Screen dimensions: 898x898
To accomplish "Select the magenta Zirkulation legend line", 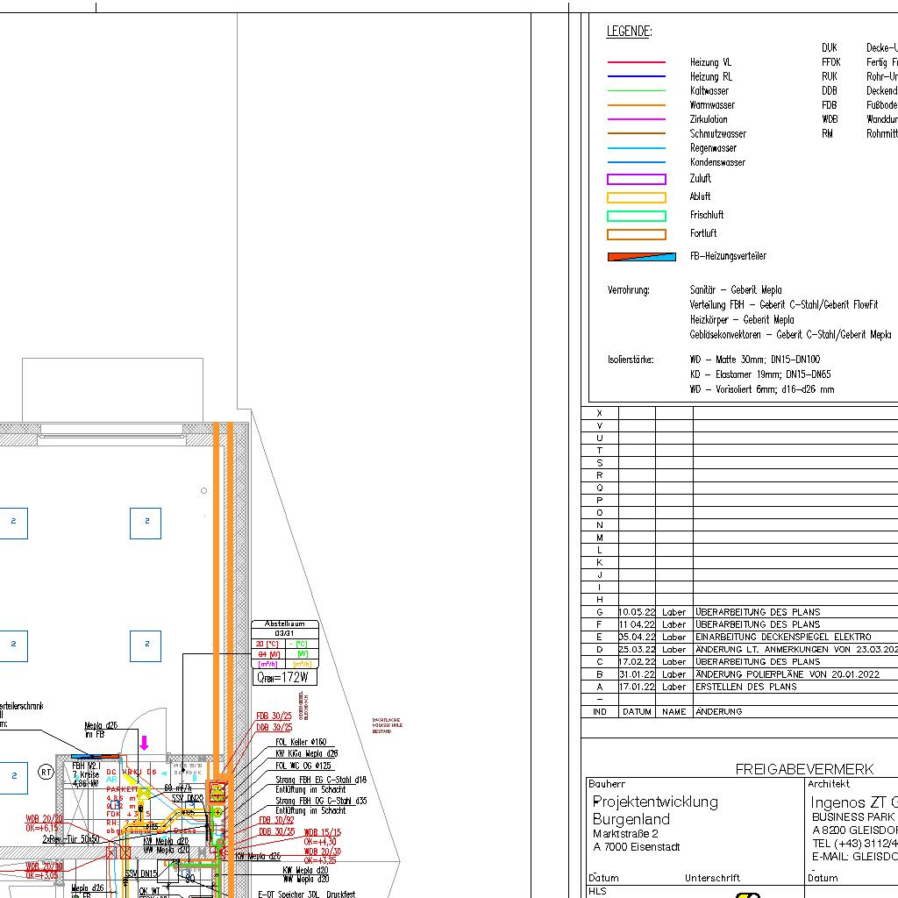I will tap(637, 119).
